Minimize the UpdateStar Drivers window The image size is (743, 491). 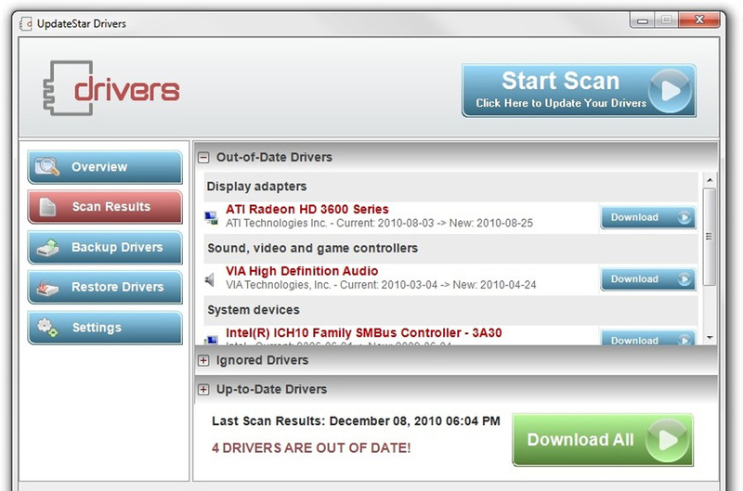click(x=643, y=19)
